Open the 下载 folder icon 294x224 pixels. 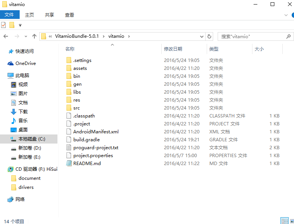tap(14, 111)
